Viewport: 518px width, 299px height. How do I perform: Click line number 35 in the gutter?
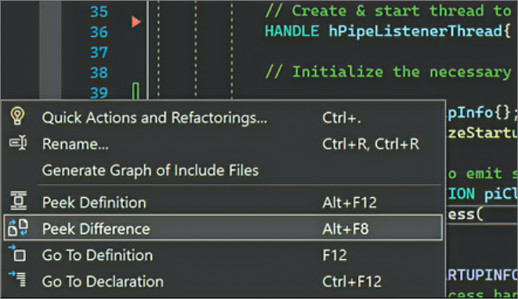[99, 12]
